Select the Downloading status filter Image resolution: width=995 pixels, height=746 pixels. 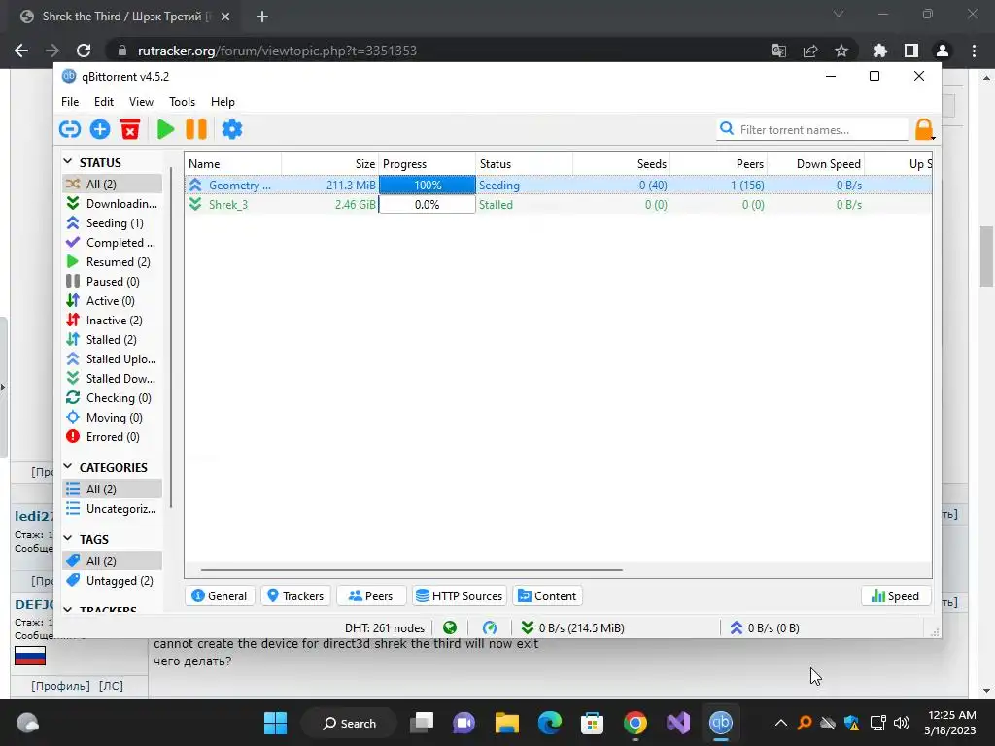pos(113,204)
